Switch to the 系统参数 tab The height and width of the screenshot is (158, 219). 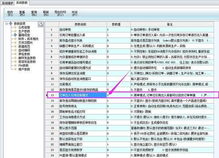click(x=22, y=3)
